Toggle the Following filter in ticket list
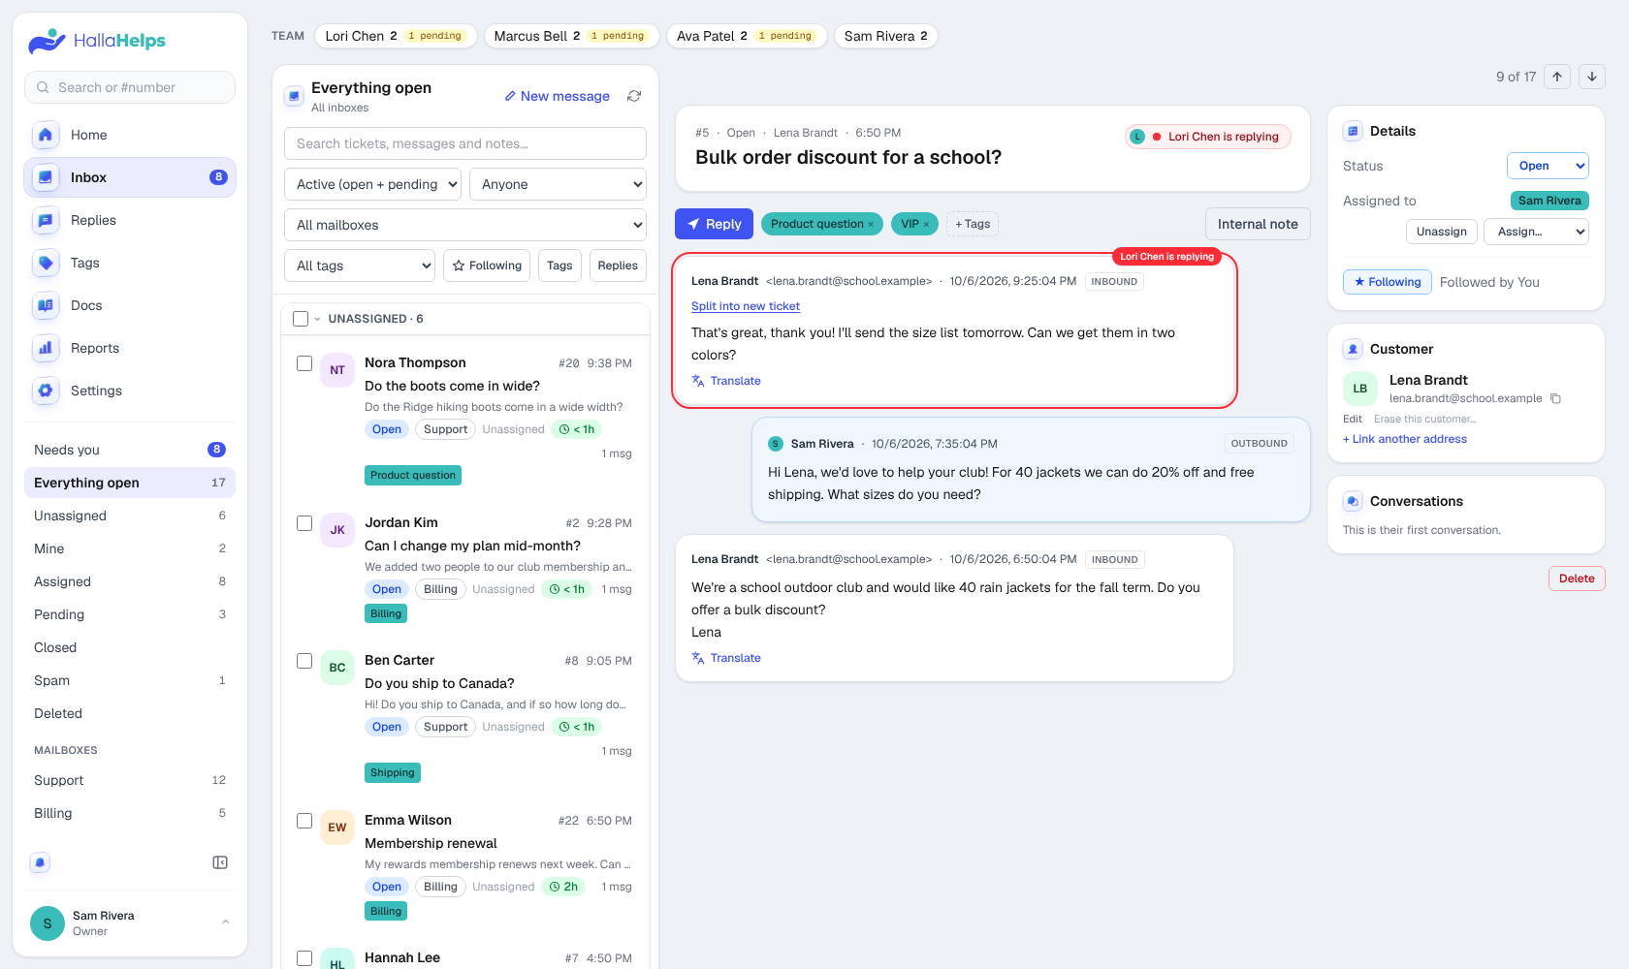 [x=487, y=266]
